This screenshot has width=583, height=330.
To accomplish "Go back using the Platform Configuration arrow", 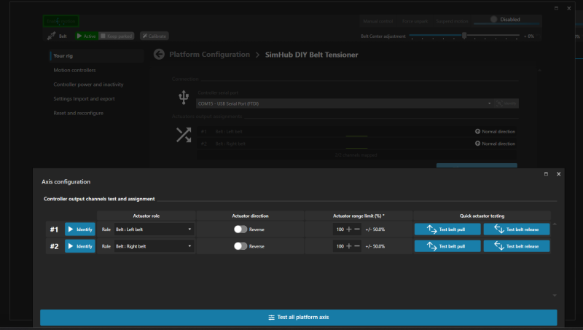I will [159, 54].
